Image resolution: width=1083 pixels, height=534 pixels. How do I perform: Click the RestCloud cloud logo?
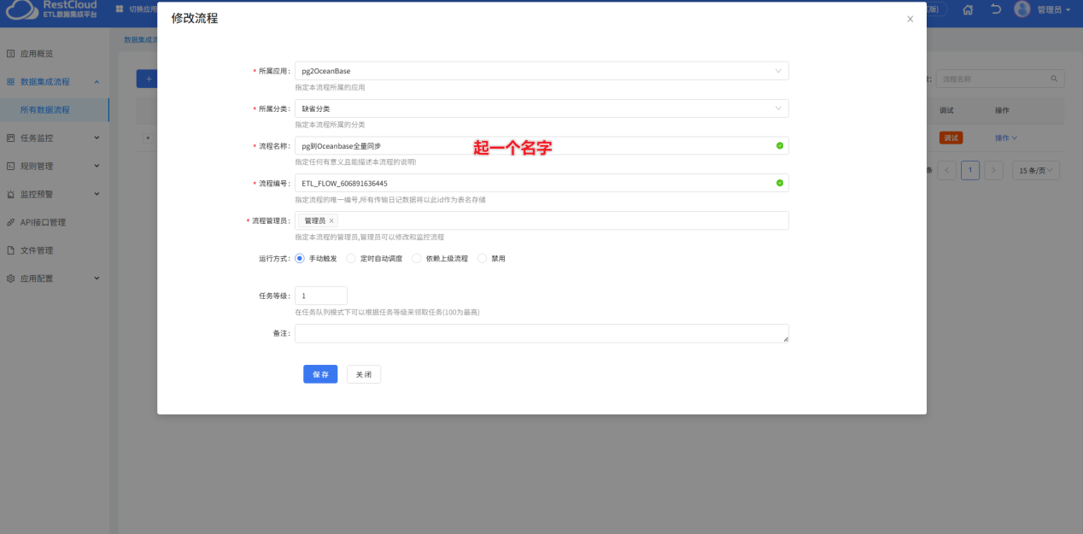pos(20,10)
